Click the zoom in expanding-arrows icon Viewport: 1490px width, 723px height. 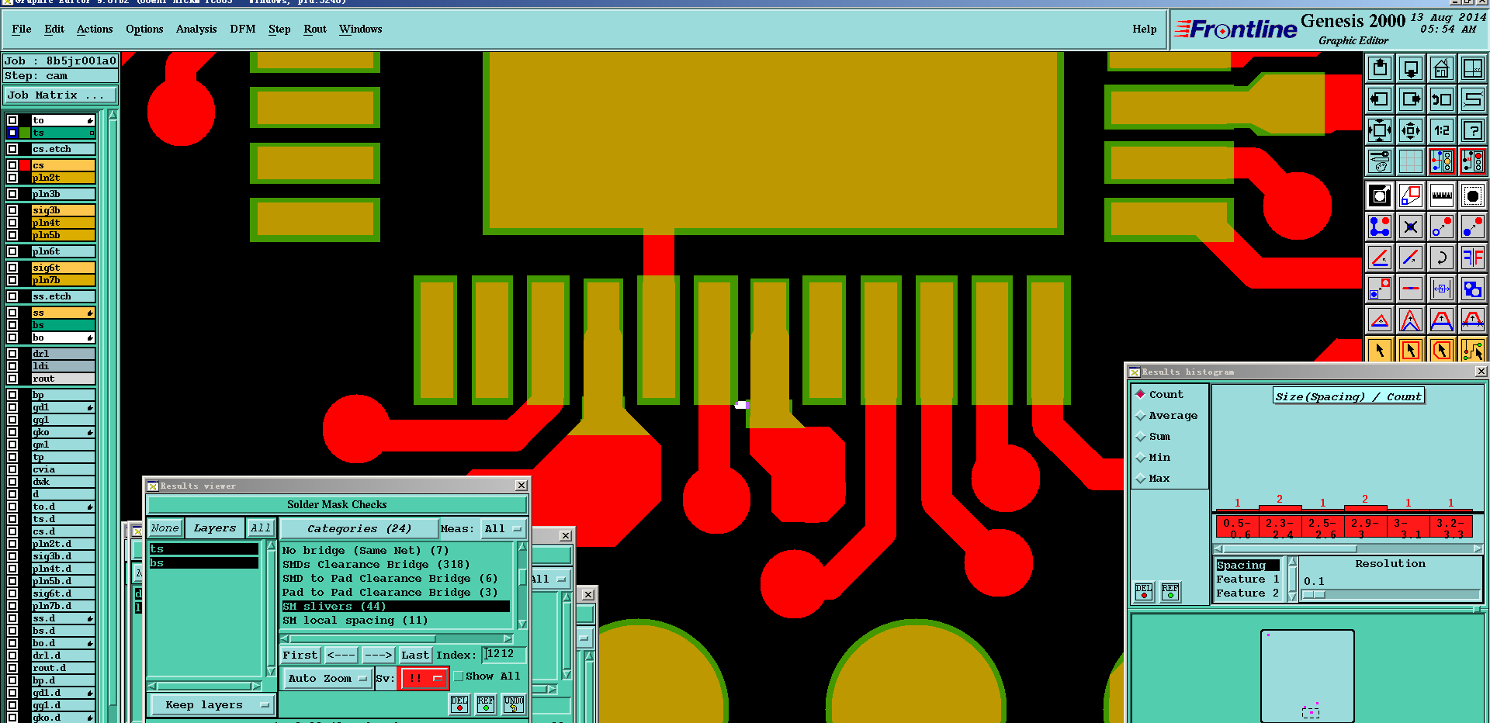1380,130
